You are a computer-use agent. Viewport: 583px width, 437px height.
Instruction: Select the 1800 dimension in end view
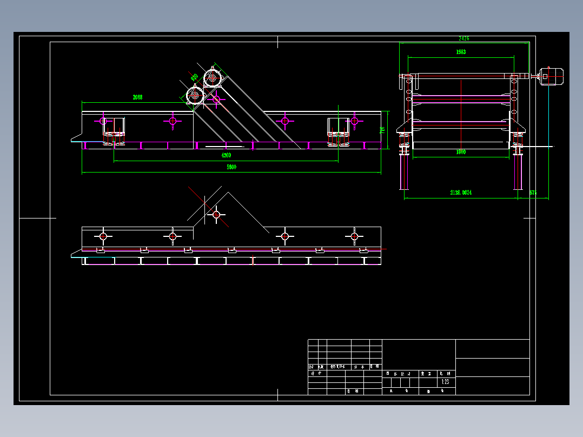[461, 152]
